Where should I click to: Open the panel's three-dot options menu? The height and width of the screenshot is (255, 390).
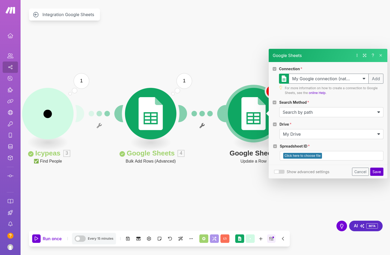pyautogui.click(x=357, y=55)
